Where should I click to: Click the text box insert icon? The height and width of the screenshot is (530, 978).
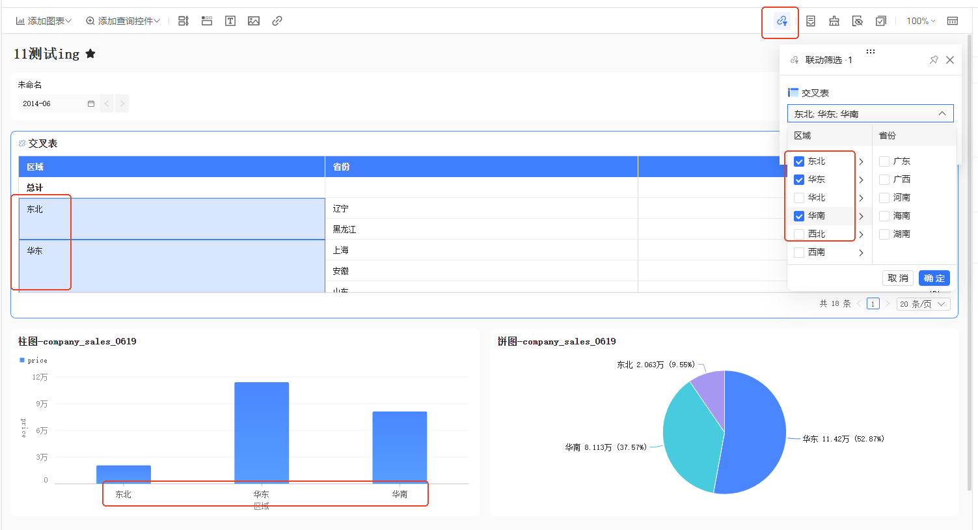230,21
